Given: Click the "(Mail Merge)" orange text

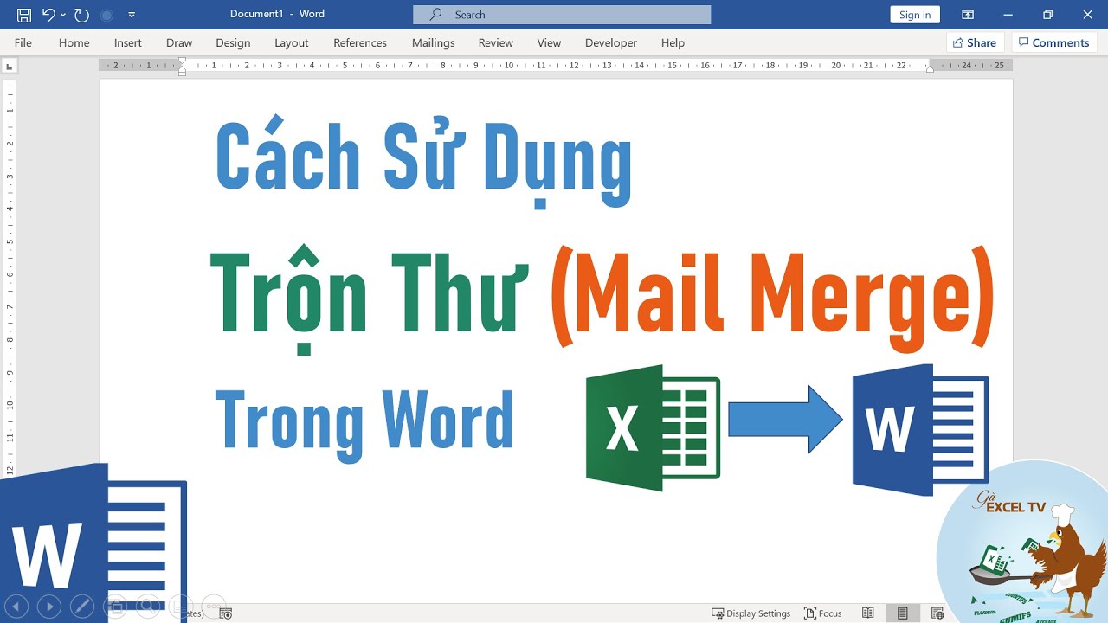Looking at the screenshot, I should click(x=772, y=296).
